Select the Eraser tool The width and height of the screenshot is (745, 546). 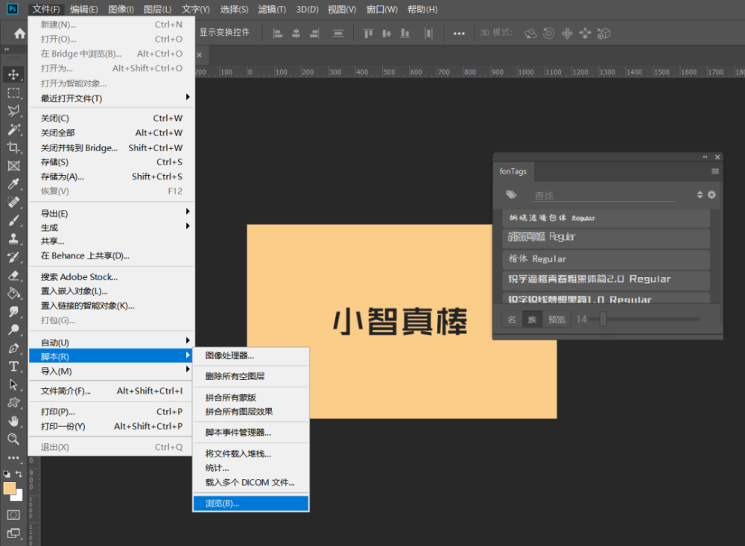13,275
